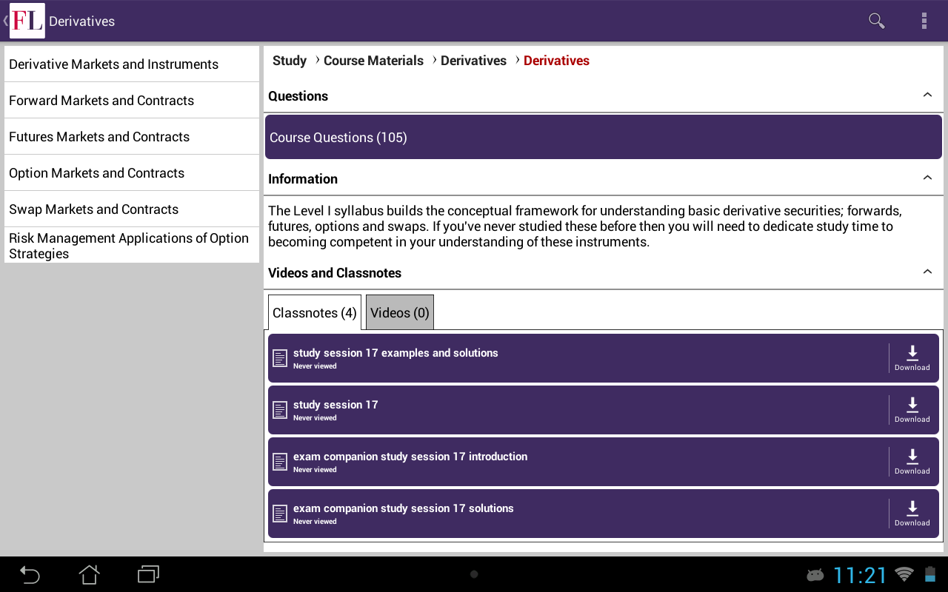This screenshot has height=592, width=948.
Task: Download the study session 17 classnote
Action: (912, 410)
